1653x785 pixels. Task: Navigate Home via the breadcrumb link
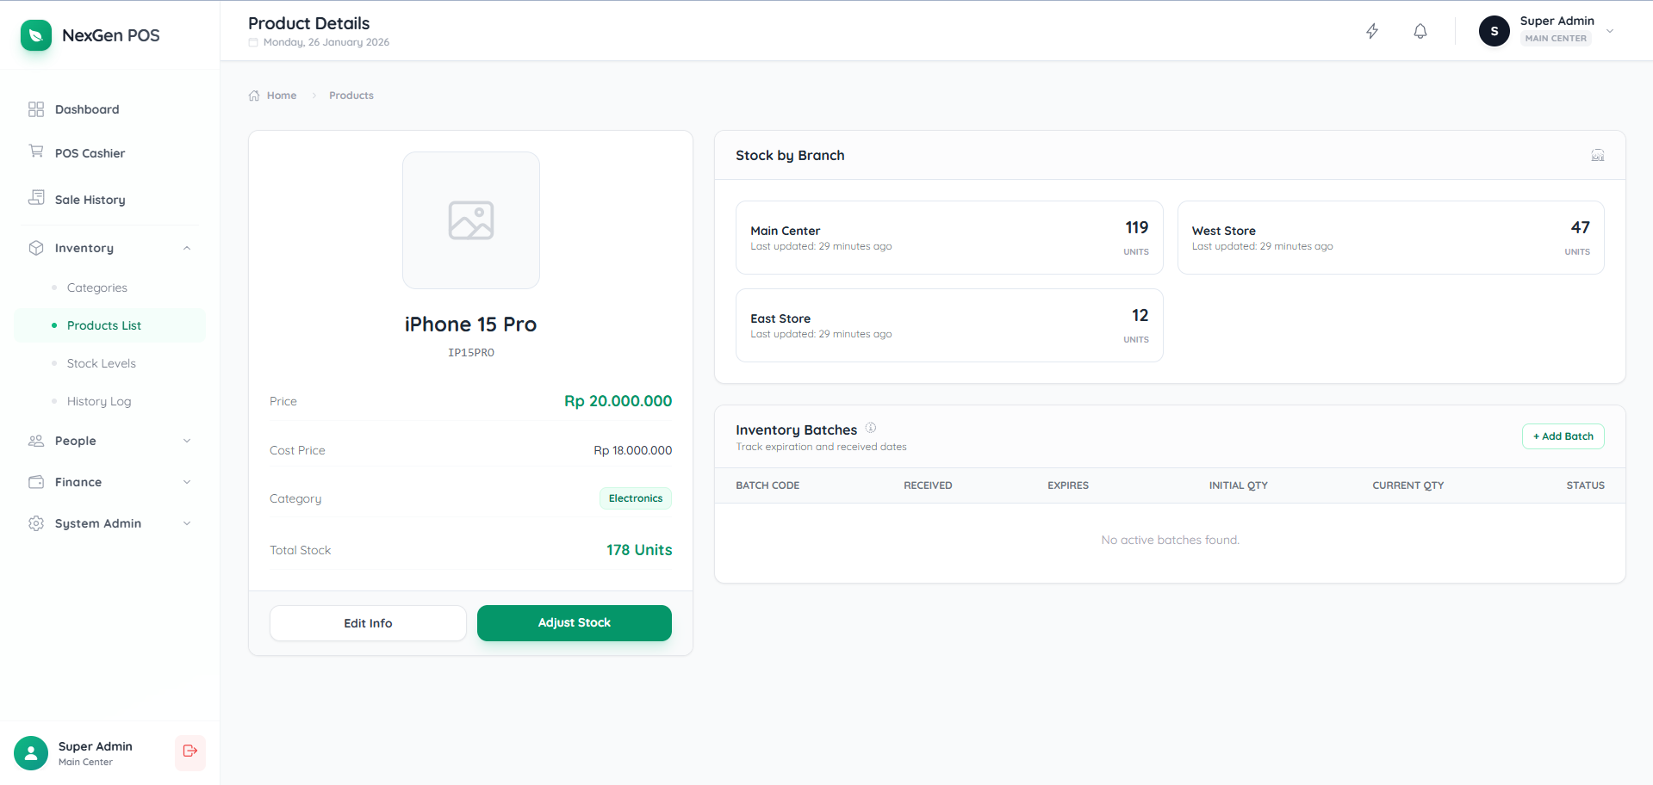(x=281, y=95)
